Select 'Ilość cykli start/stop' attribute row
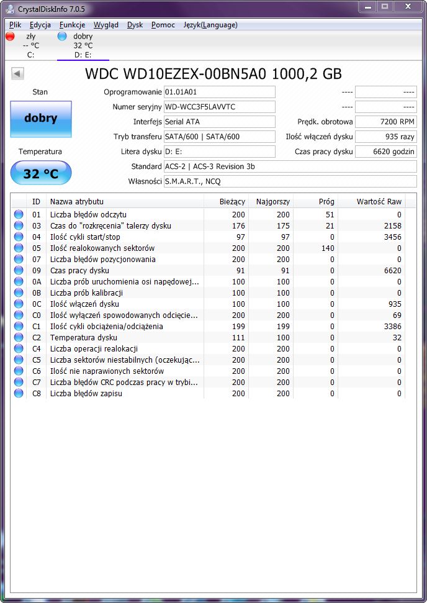427x603 pixels. 208,237
